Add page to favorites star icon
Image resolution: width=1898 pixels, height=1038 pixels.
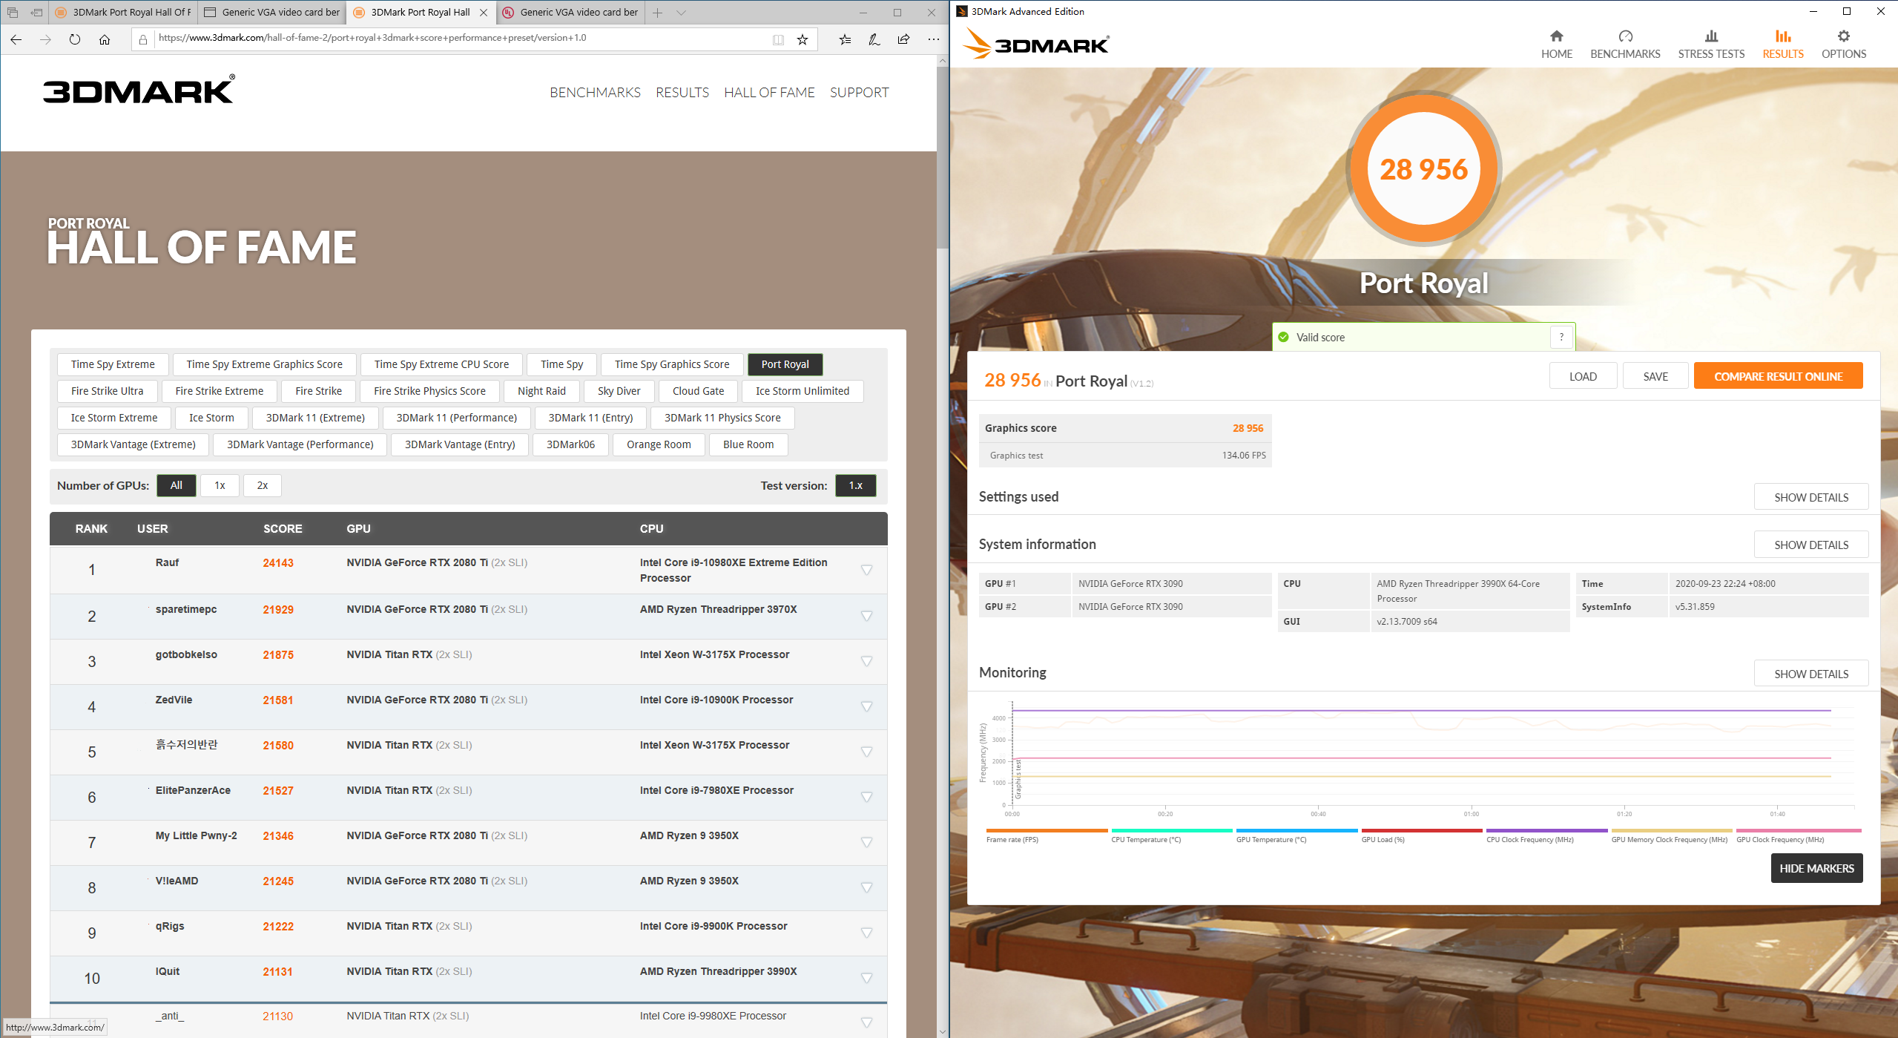[x=803, y=39]
